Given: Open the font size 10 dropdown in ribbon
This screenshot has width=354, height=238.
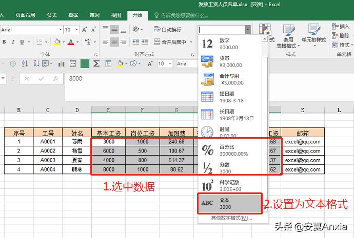Looking at the screenshot, I should pos(77,30).
